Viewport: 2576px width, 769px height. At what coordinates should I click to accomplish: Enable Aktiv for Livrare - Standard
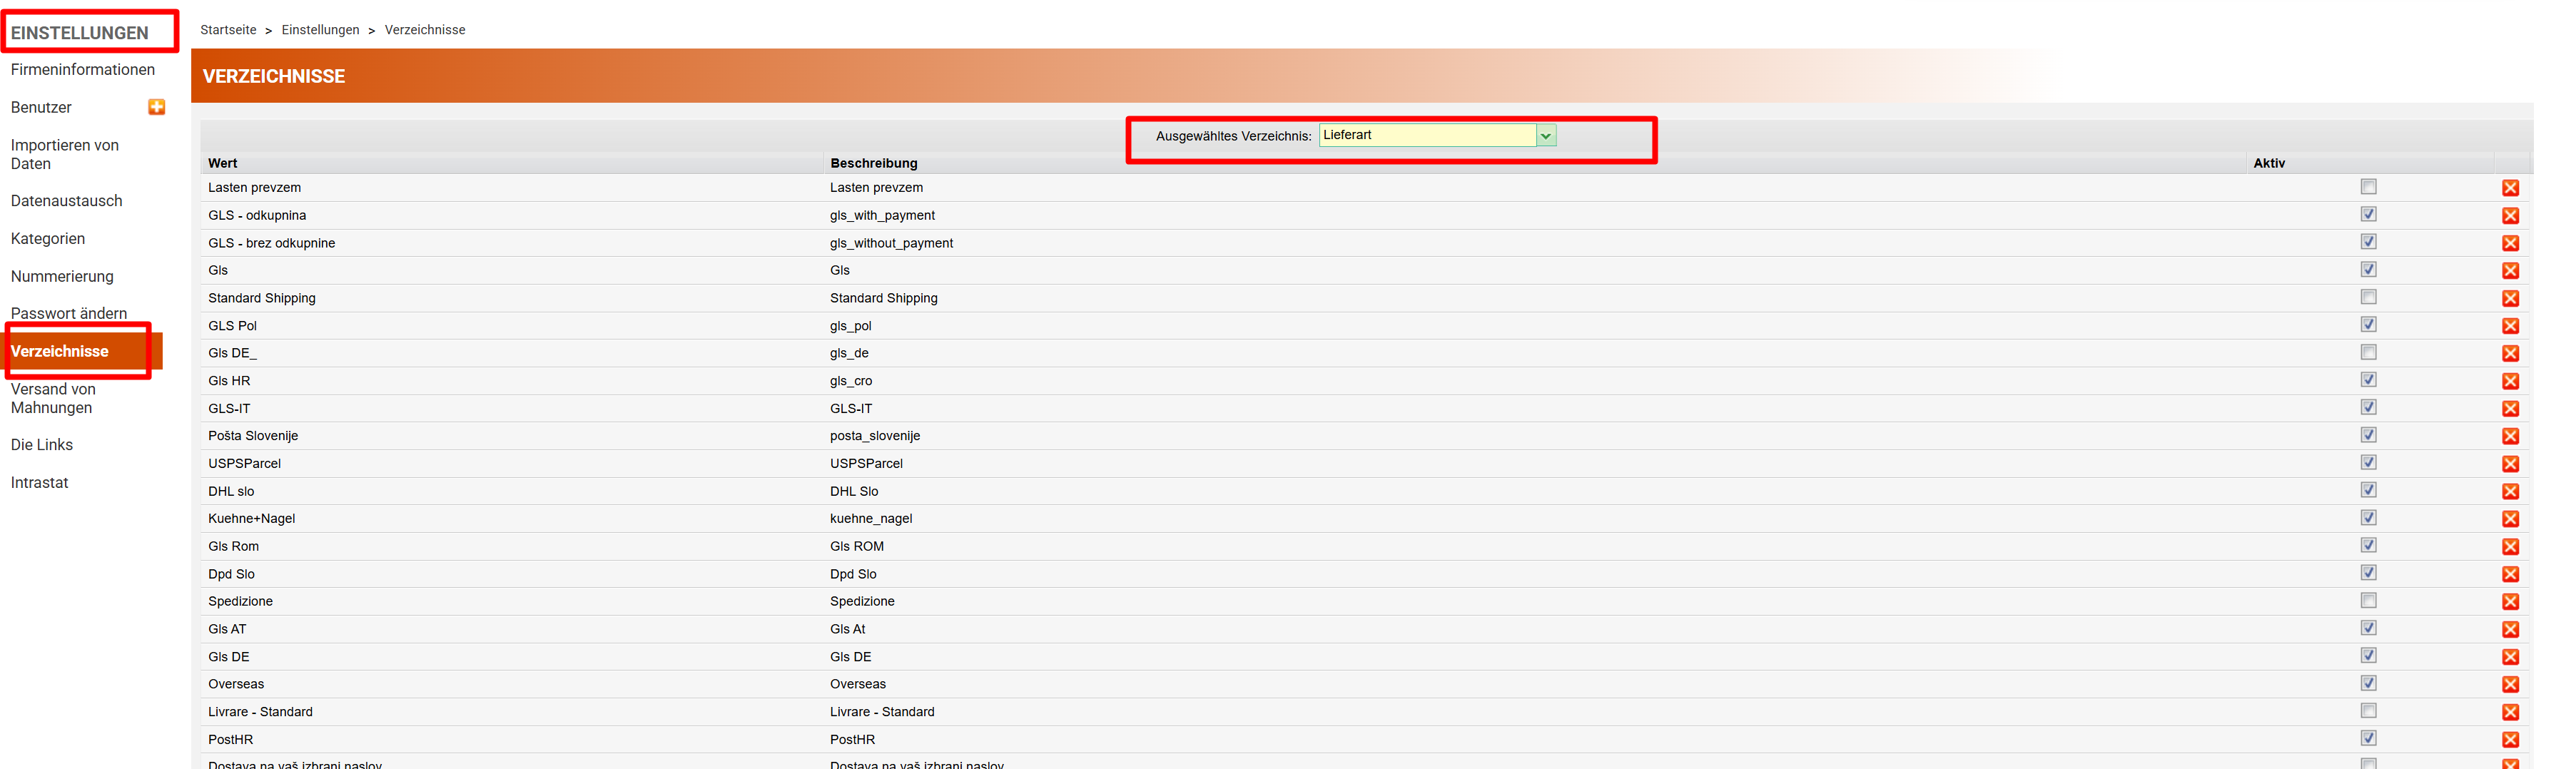(x=2368, y=711)
